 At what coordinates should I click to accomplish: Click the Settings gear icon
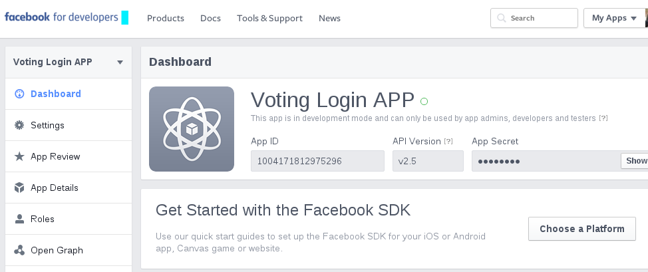(19, 125)
